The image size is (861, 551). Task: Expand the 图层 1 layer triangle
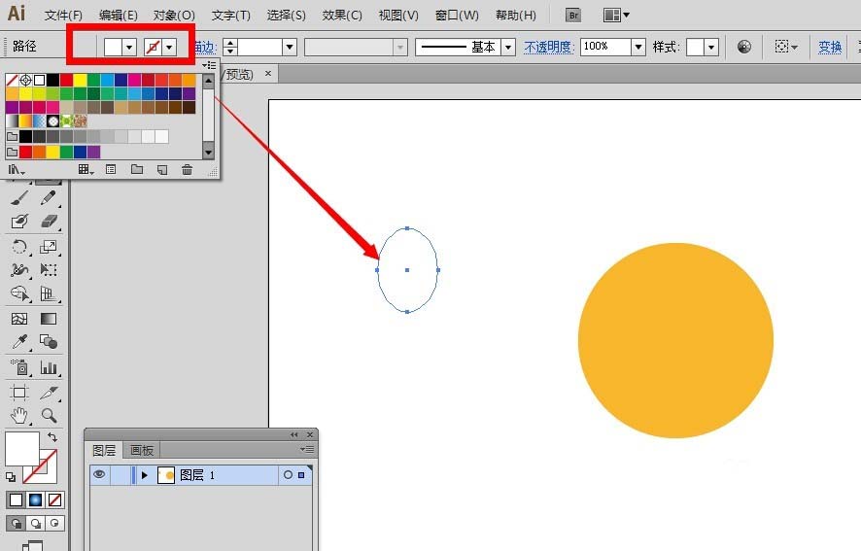(x=145, y=475)
